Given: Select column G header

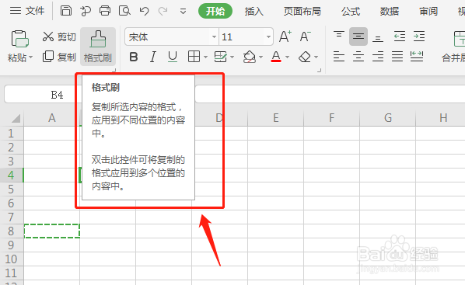Looking at the screenshot, I should (387, 118).
